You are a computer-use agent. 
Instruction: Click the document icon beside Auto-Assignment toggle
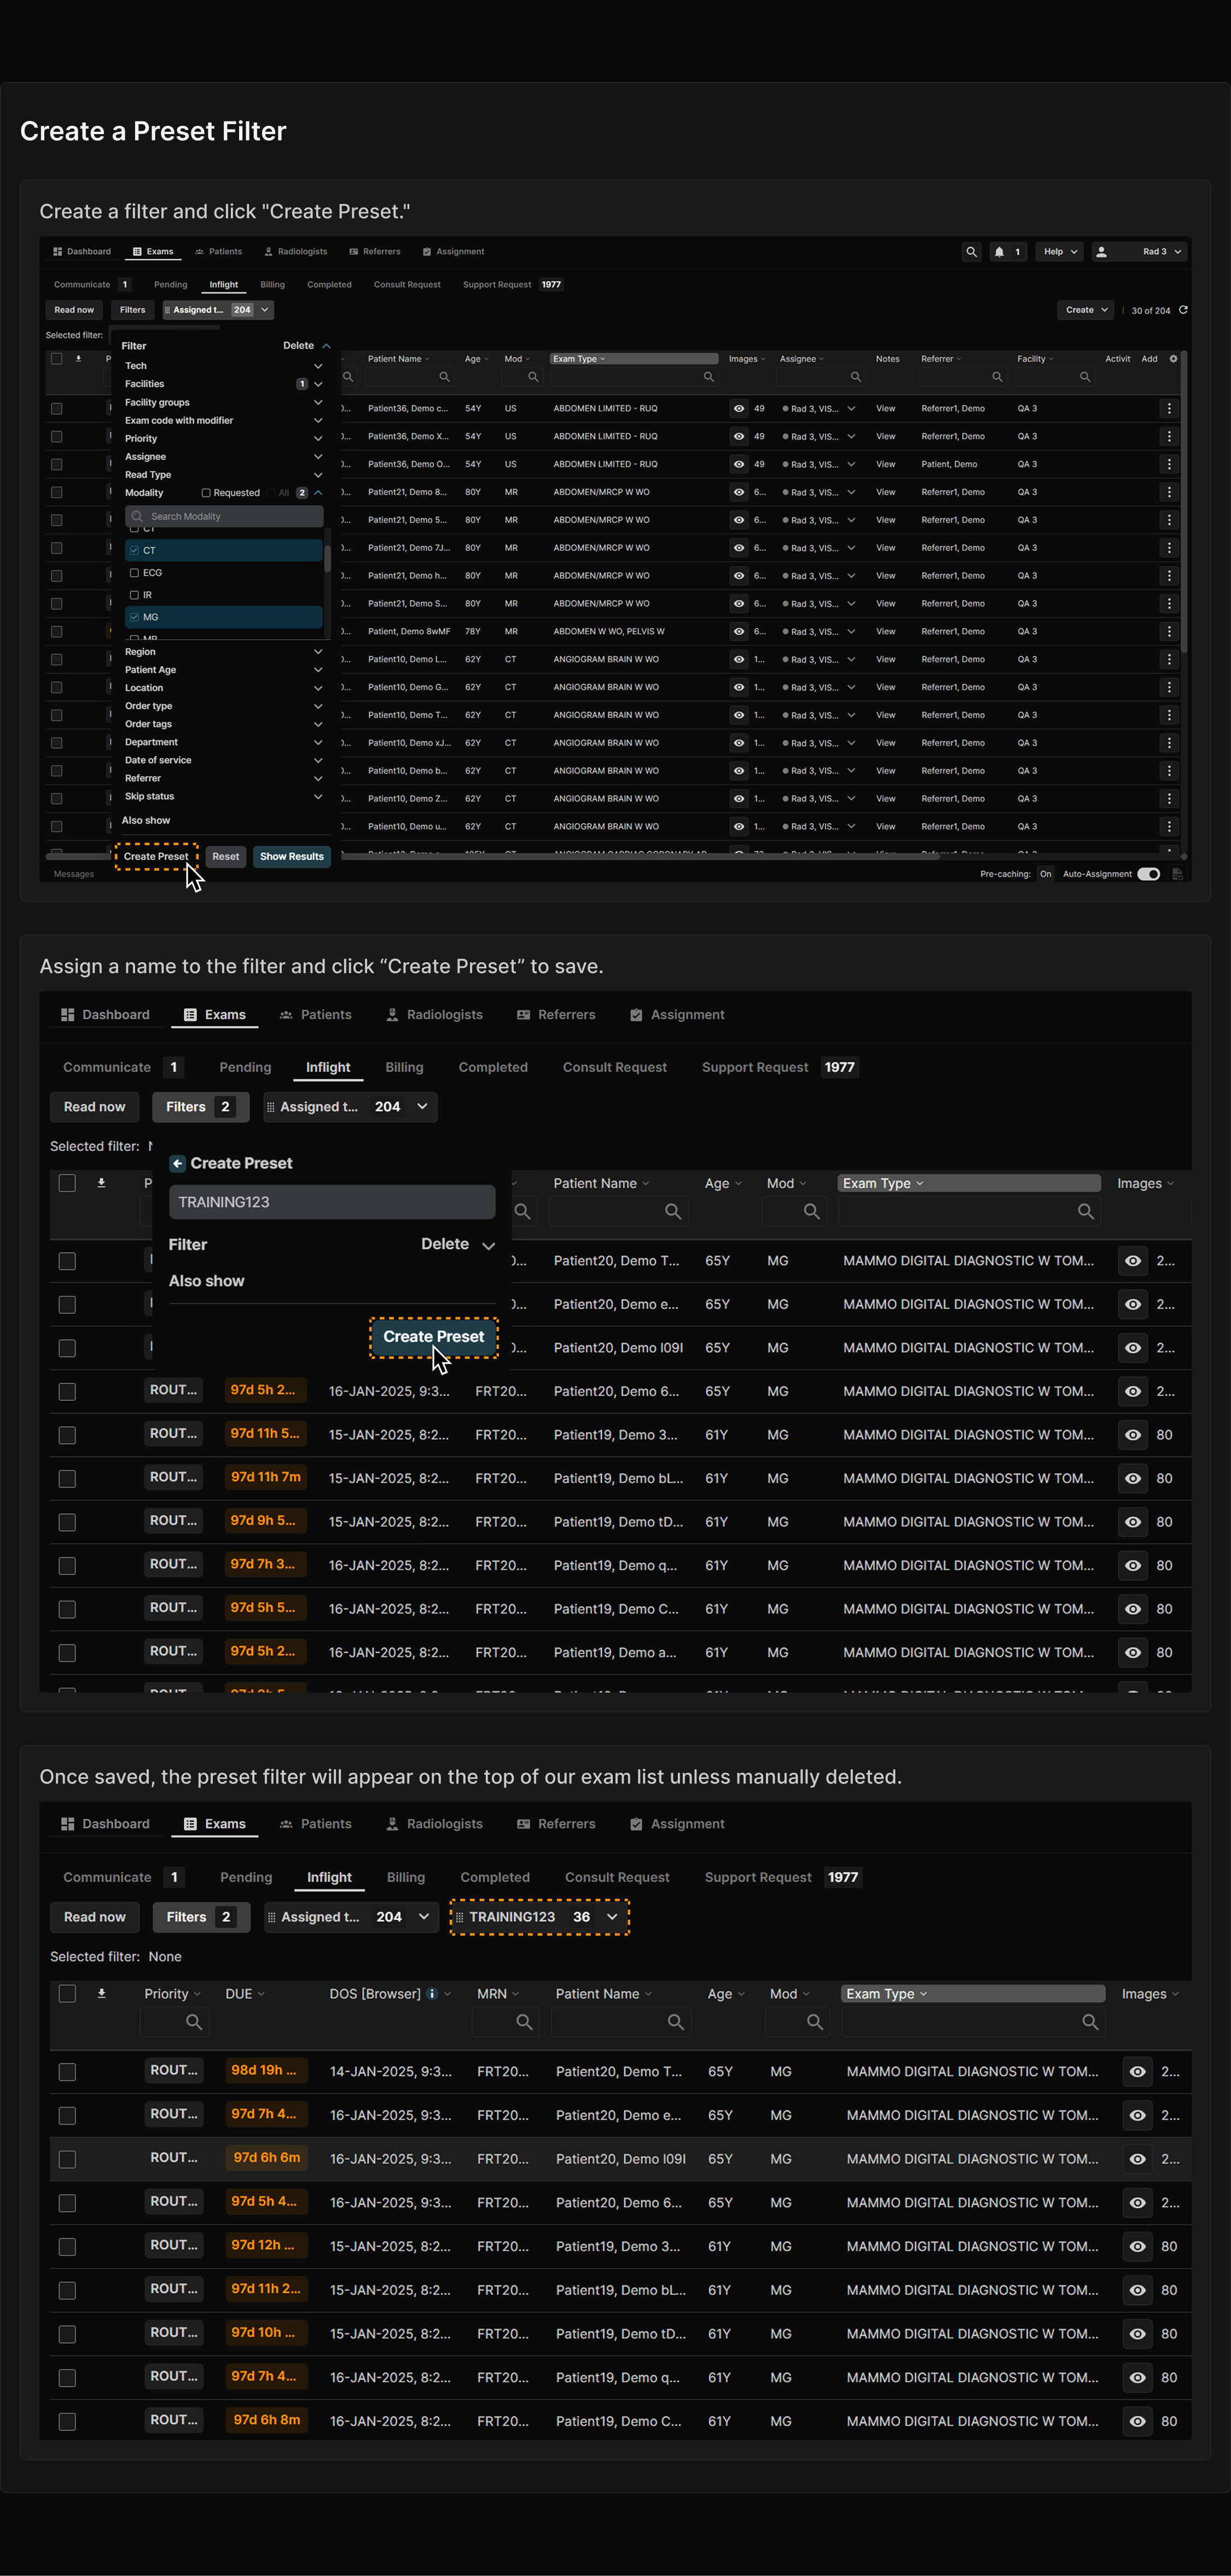[1178, 874]
